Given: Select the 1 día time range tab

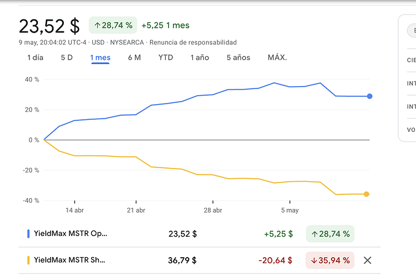Looking at the screenshot, I should (36, 57).
